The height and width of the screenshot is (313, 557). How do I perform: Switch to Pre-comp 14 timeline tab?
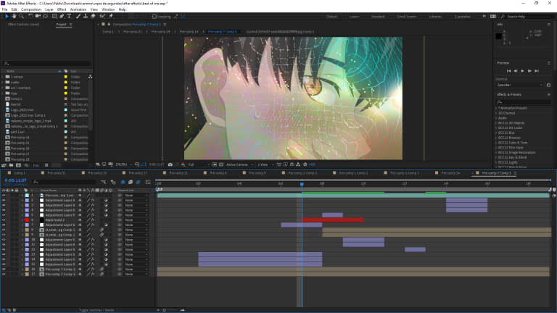tap(450, 173)
